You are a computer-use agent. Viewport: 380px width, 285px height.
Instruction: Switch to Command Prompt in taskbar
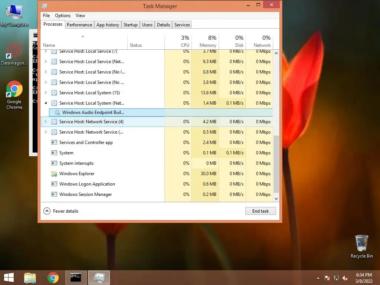click(76, 278)
